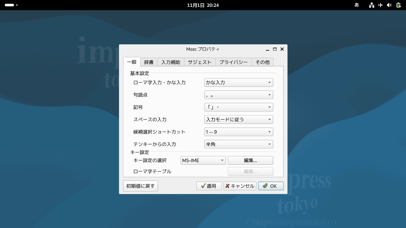Switch to the 入力補助 tab
The width and height of the screenshot is (406, 228).
(171, 62)
